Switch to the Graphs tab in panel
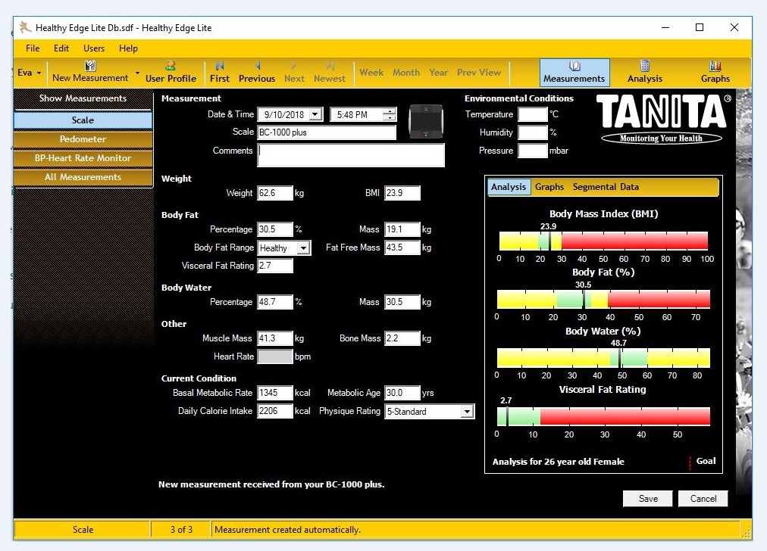The width and height of the screenshot is (767, 551). (x=549, y=187)
